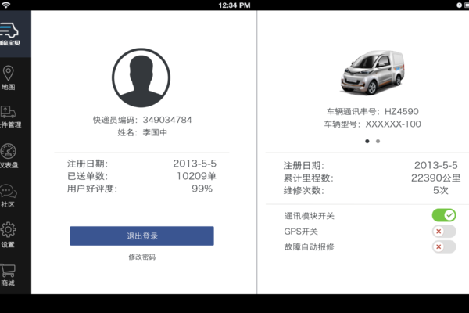Tap the Wi-Fi icon in status bar
The image size is (469, 313).
[6, 5]
